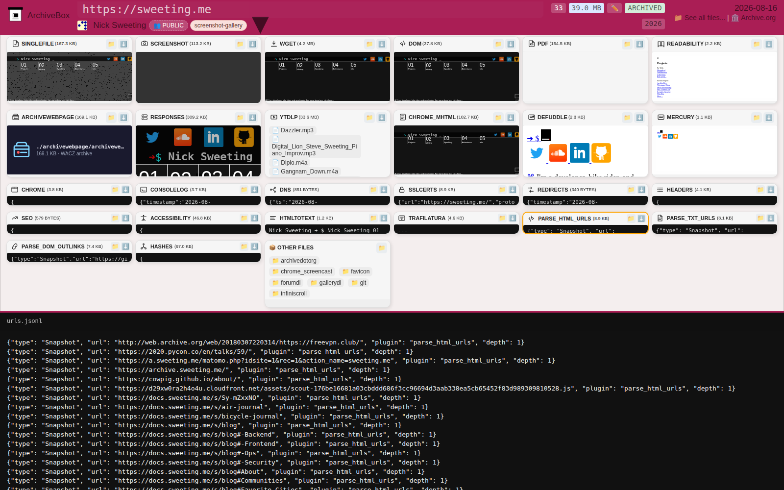Open the https://sweeting.me URL link

tap(147, 9)
